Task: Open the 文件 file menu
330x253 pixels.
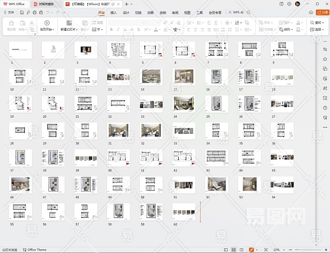Action: [8, 13]
